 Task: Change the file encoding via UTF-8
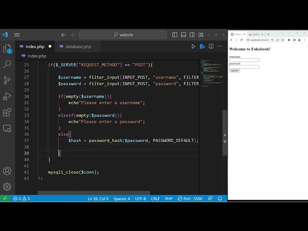[x=140, y=199]
